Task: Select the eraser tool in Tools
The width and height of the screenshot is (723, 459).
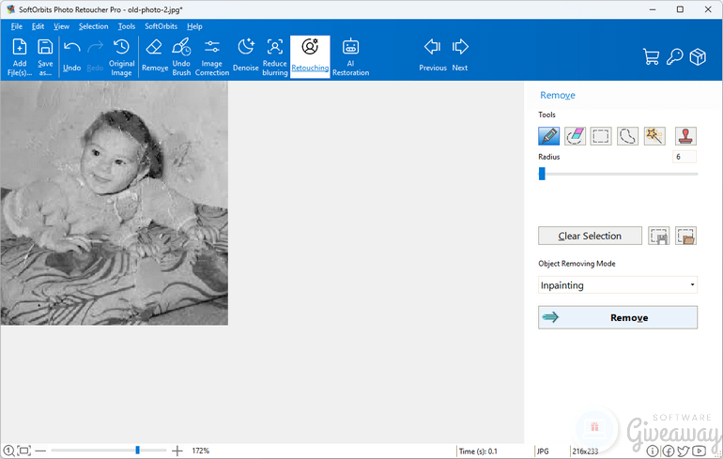Action: click(576, 136)
